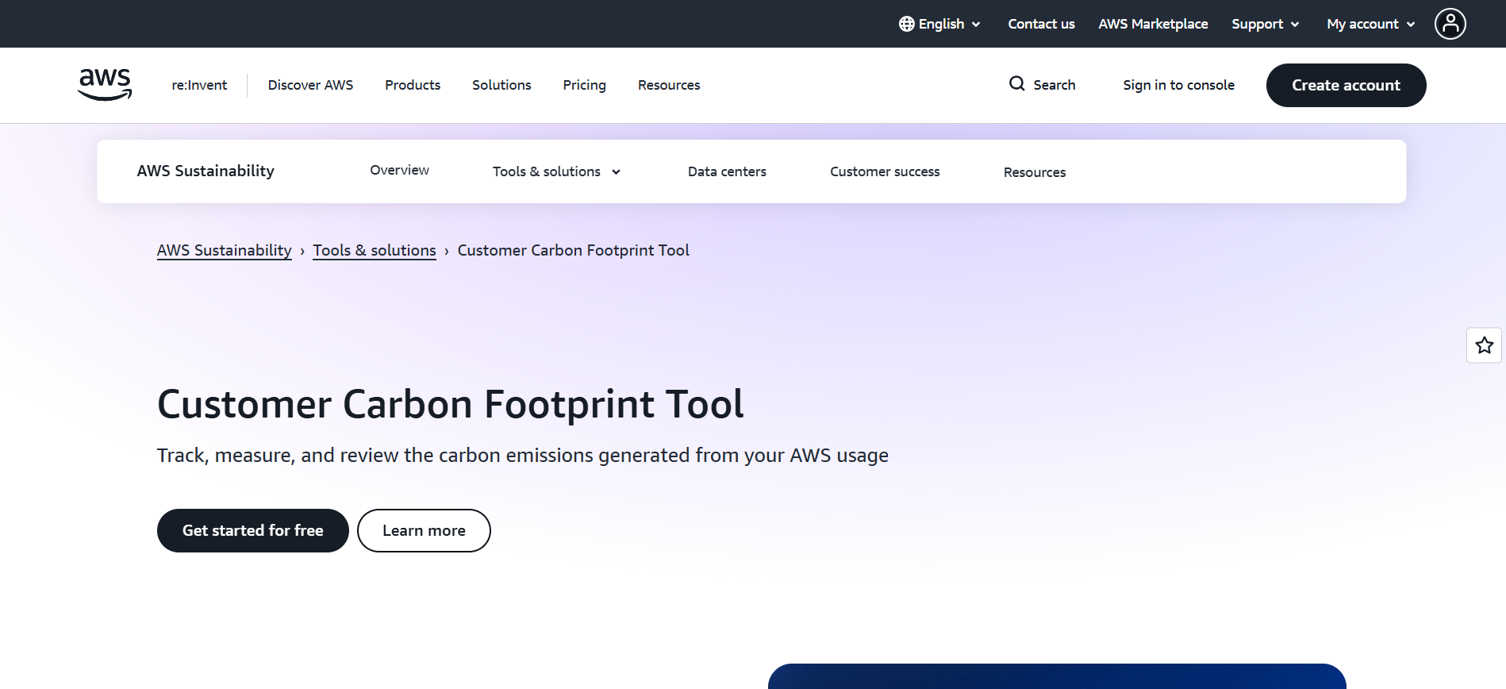Viewport: 1506px width, 689px height.
Task: Open re:Invent nav item
Action: pos(199,85)
